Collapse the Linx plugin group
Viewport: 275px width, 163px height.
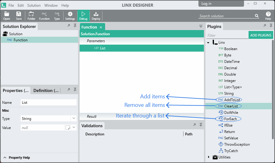pyautogui.click(x=208, y=42)
